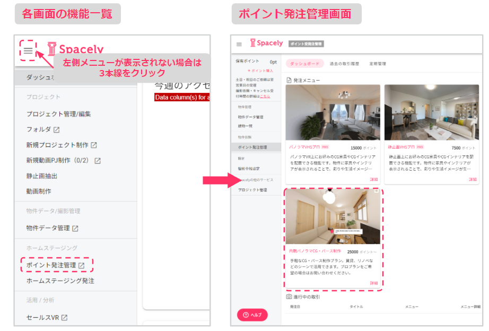Click the camera icon next to 進行中の取引
The height and width of the screenshot is (331, 489).
pos(289,297)
